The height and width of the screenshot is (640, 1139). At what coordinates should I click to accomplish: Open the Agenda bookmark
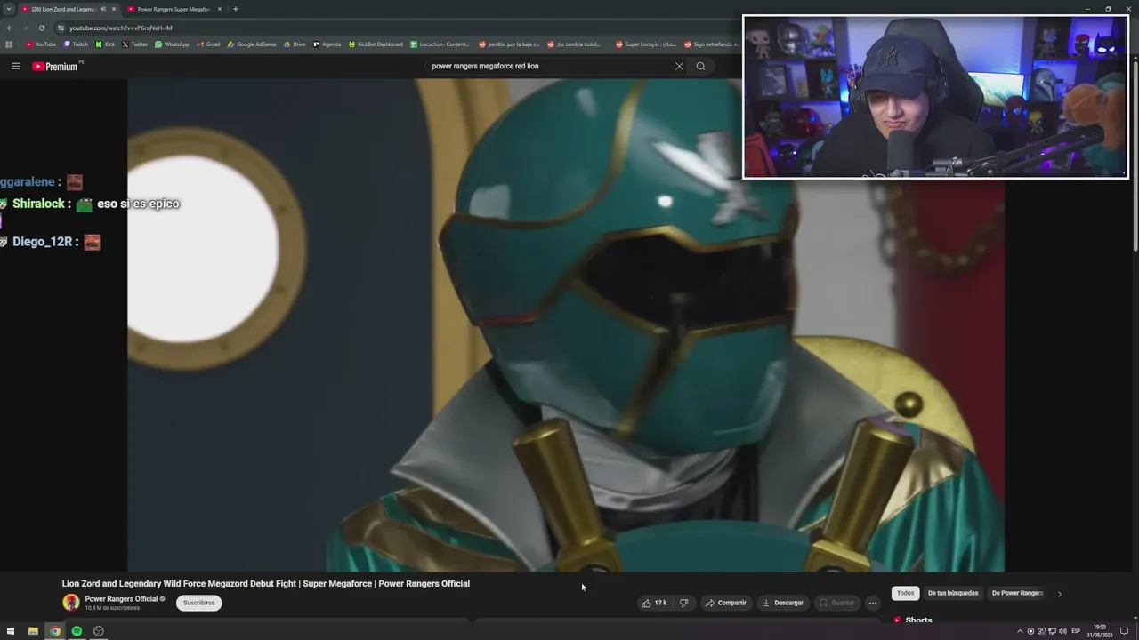[327, 44]
